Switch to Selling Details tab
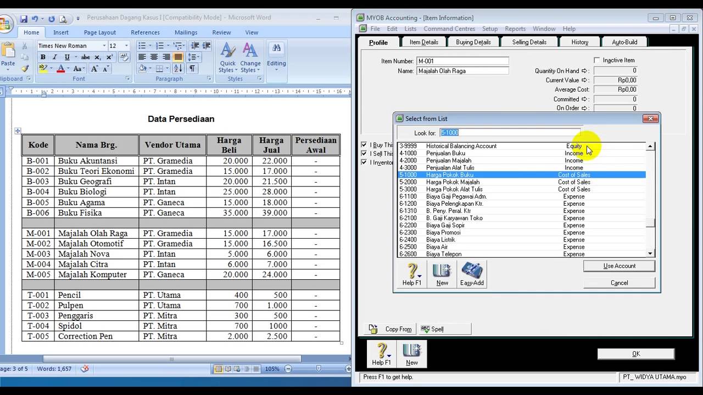The image size is (703, 395). click(x=529, y=42)
